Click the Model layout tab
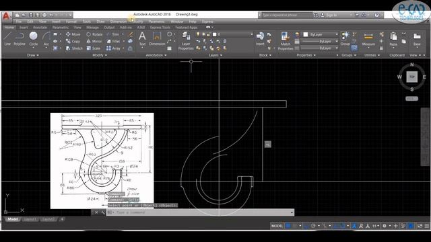Viewport: 431px width, 242px height. (13, 219)
